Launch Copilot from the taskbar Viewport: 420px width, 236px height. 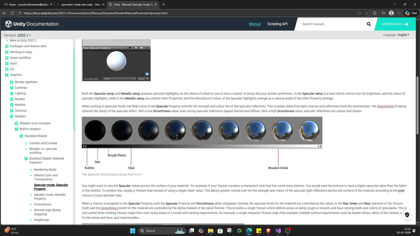[201, 231]
